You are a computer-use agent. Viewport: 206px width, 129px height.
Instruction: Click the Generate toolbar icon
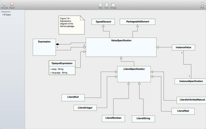[5, 5]
